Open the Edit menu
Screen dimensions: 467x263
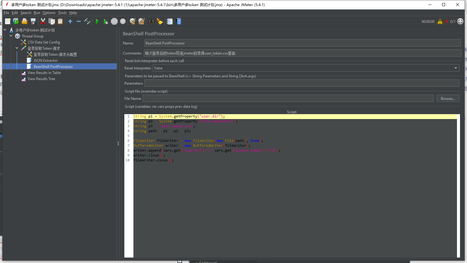(15, 13)
